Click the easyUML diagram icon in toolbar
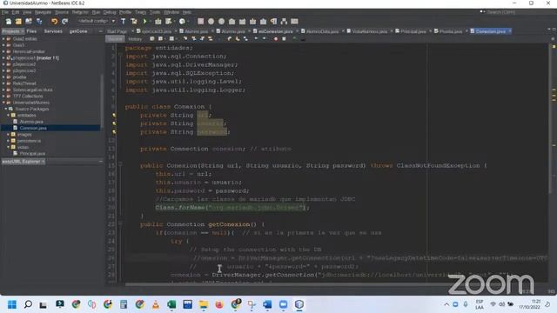The width and height of the screenshot is (557, 313). coord(284,22)
